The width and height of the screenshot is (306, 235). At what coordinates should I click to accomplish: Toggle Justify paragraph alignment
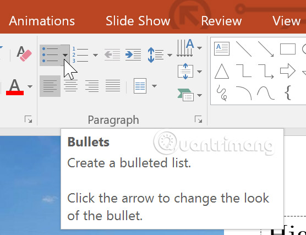[x=113, y=86]
